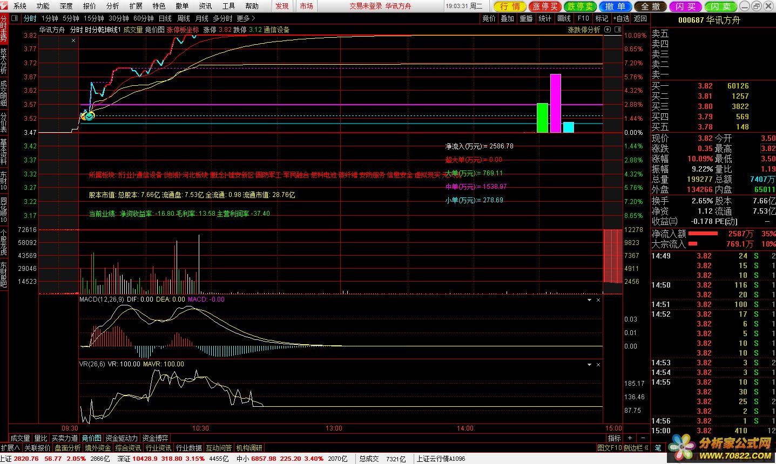Select the 量比 bottom tab
Image resolution: width=776 pixels, height=464 pixels.
(x=41, y=438)
